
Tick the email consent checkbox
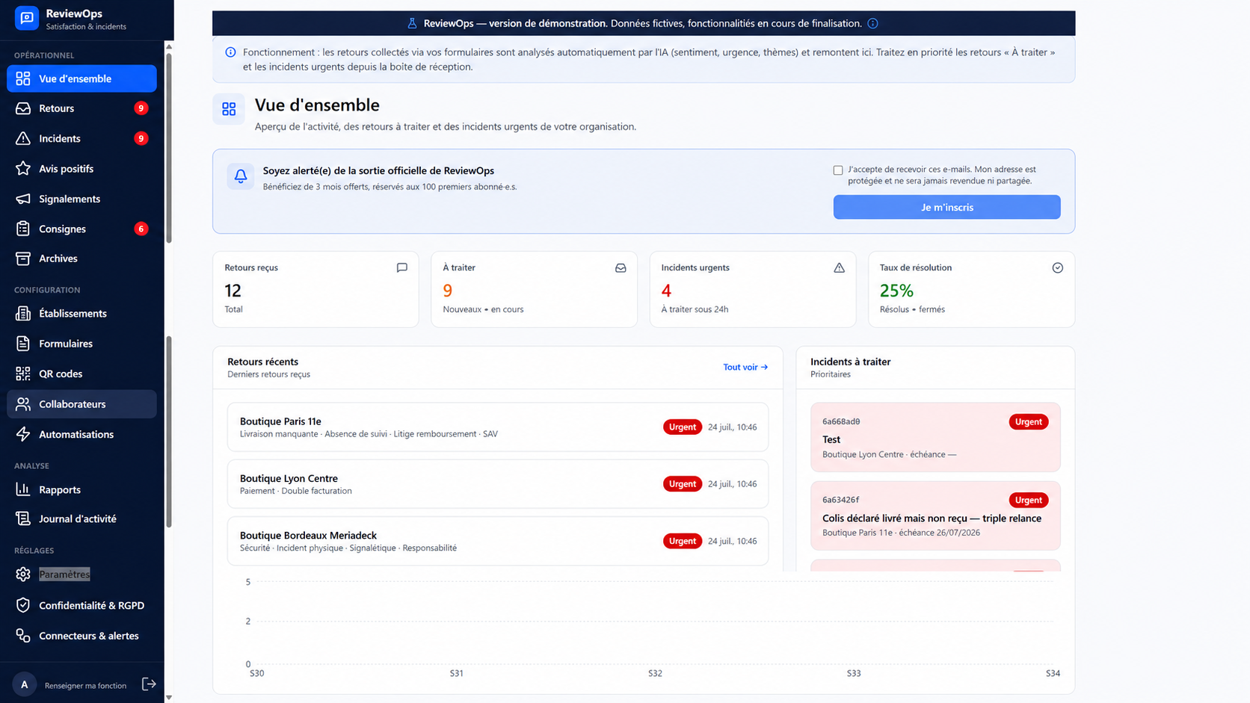tap(838, 170)
